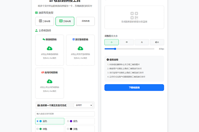Click the purple color swatch dot

click(71, 121)
